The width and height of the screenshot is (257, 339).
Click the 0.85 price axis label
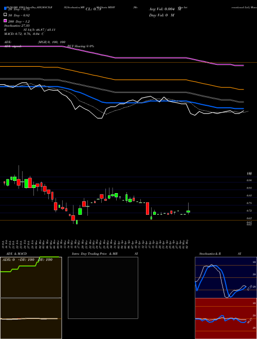[249, 196]
